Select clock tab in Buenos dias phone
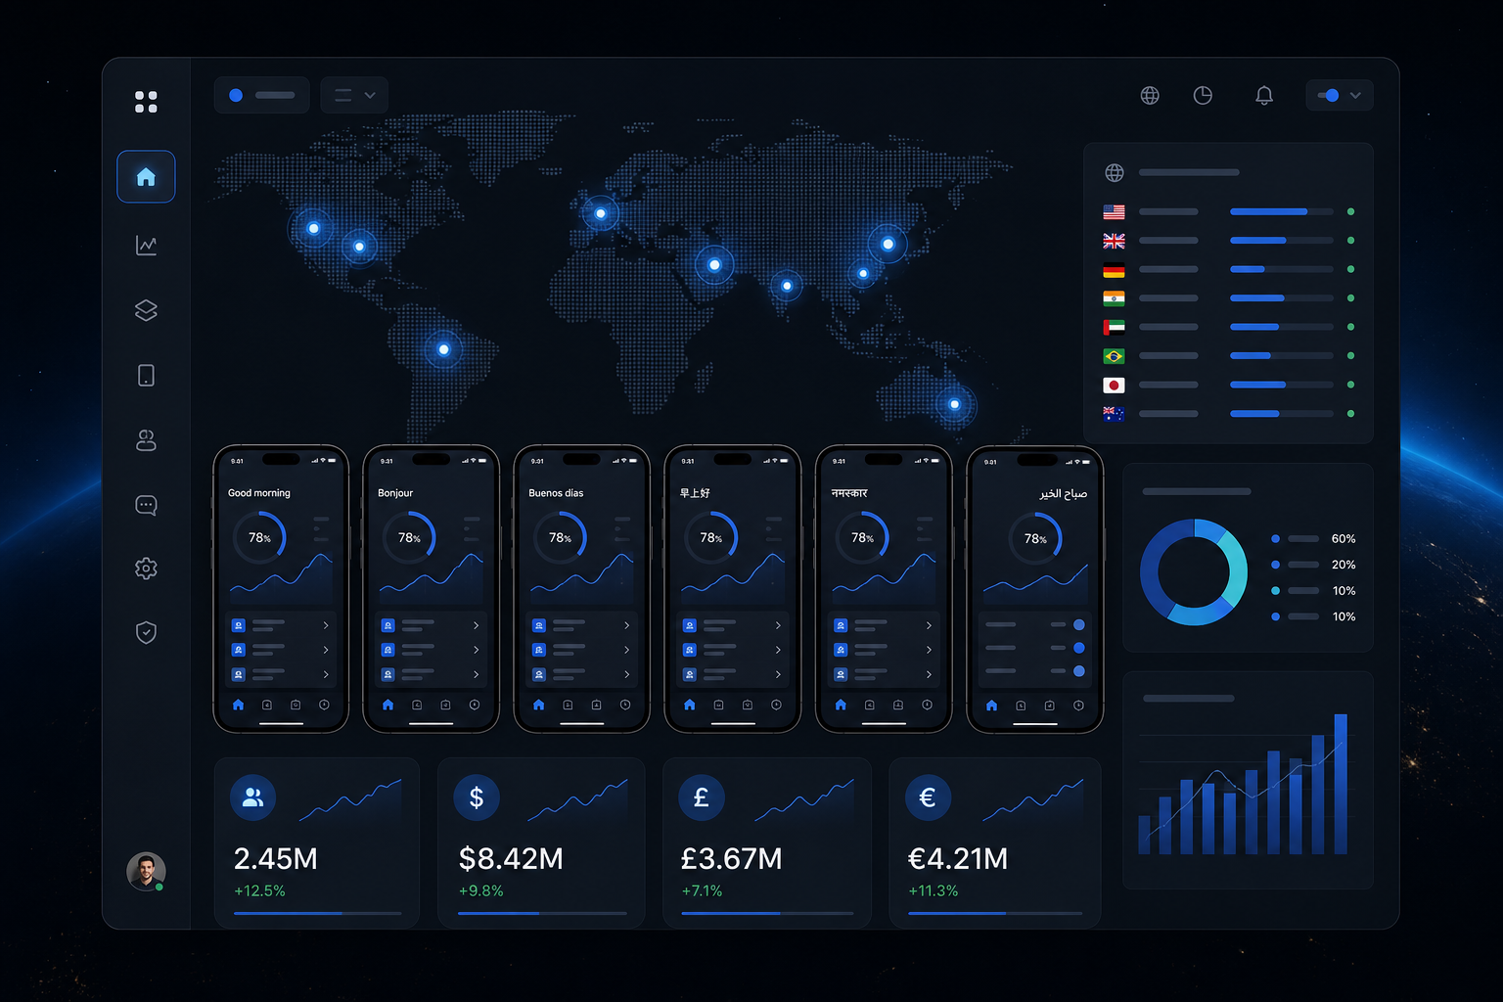This screenshot has height=1002, width=1503. tap(625, 705)
